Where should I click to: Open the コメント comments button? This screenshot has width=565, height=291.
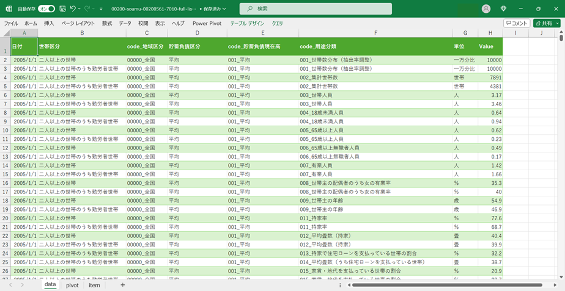[517, 23]
